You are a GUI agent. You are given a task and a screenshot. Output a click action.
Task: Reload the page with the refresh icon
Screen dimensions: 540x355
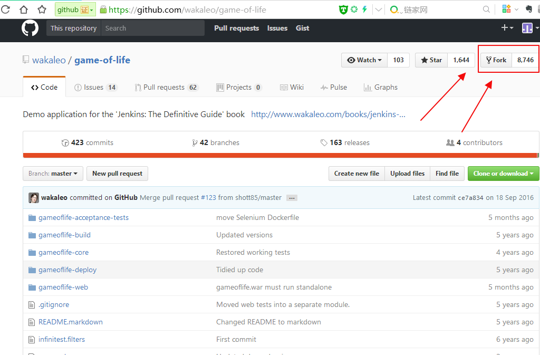tap(5, 9)
